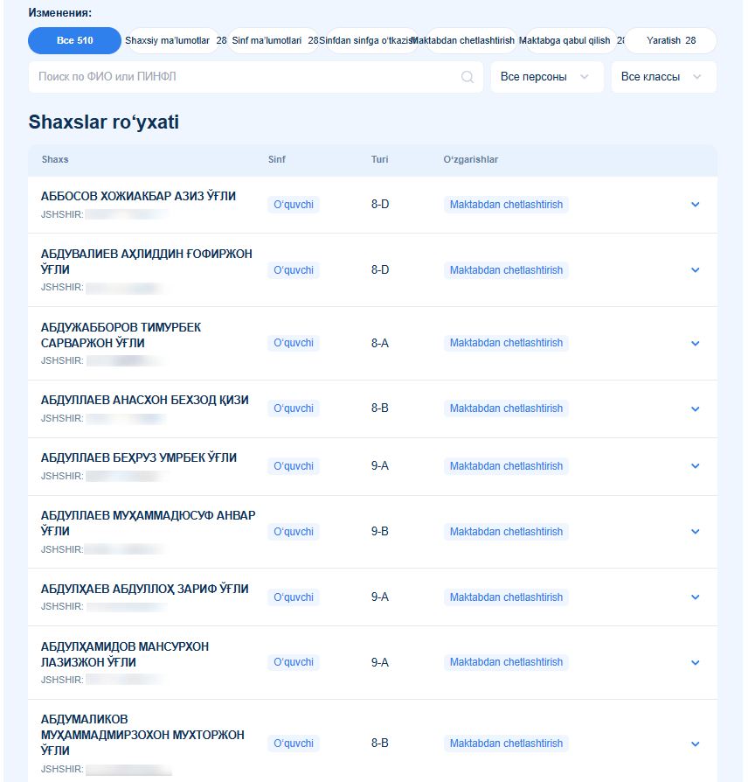Viewport: 748px width, 782px height.
Task: Expand row АБДУЛҲАЕВ АБДУЛЛОҲ chevron
Action: click(x=696, y=597)
